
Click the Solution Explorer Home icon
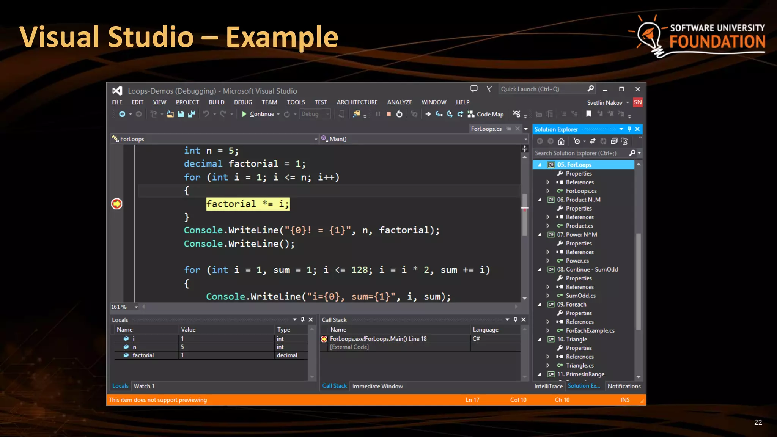[561, 141]
